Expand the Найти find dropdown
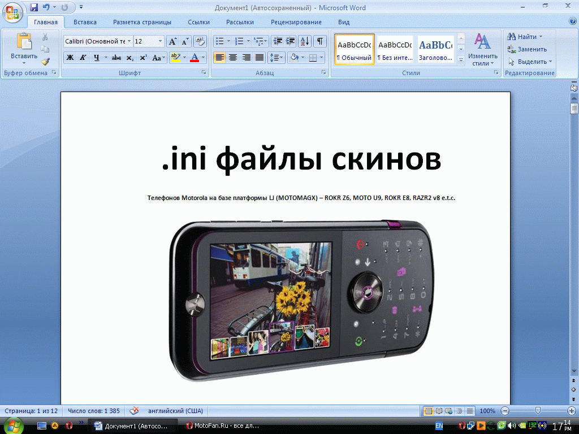 tap(541, 37)
